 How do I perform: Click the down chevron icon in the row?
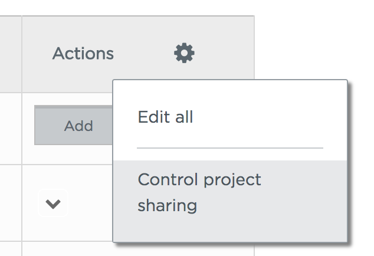53,204
